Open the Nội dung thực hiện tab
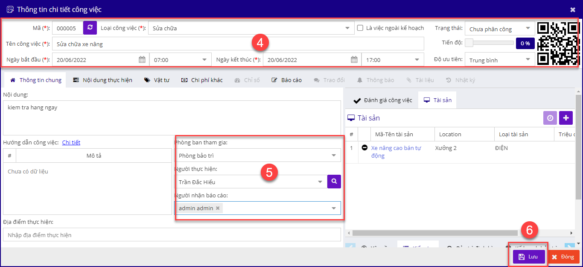The image size is (583, 267). (102, 80)
